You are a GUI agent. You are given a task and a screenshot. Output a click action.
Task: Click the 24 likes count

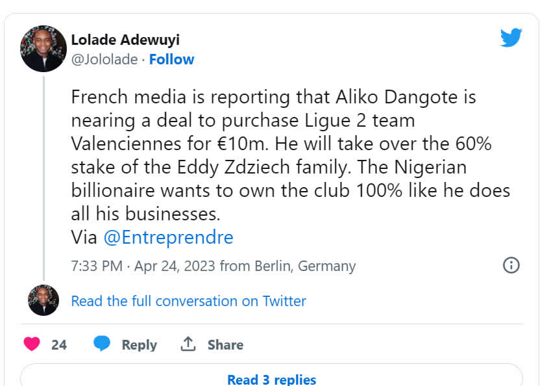tap(59, 344)
